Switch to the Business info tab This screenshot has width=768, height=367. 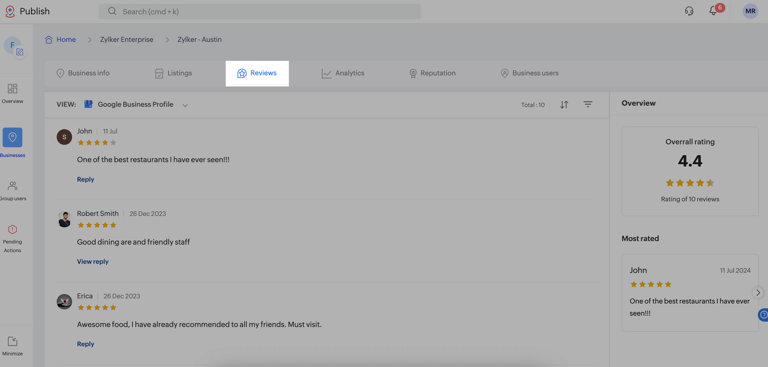(x=83, y=73)
